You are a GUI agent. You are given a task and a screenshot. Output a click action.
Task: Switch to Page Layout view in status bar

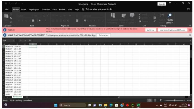click(155, 100)
